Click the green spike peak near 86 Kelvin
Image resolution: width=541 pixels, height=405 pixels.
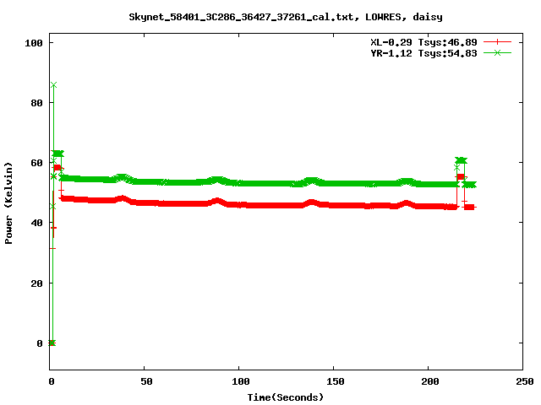click(x=53, y=84)
